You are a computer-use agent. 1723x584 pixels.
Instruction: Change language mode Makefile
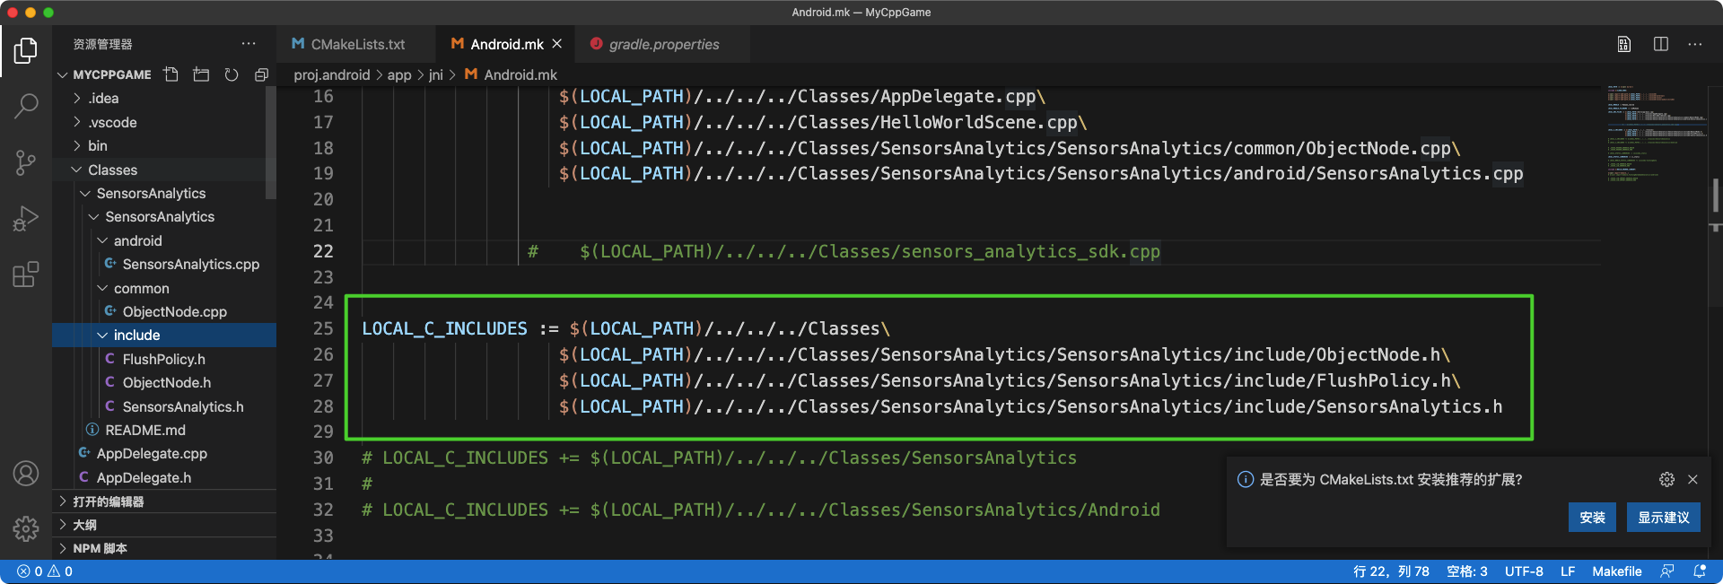click(1617, 571)
